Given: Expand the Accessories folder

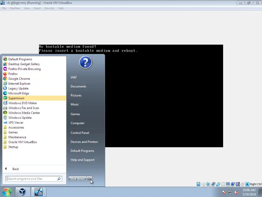Looking at the screenshot, I should click(x=34, y=127).
